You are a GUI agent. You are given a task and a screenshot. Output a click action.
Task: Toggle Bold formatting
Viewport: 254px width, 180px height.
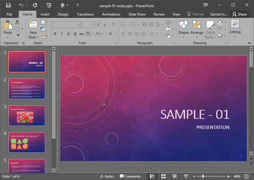(x=55, y=34)
